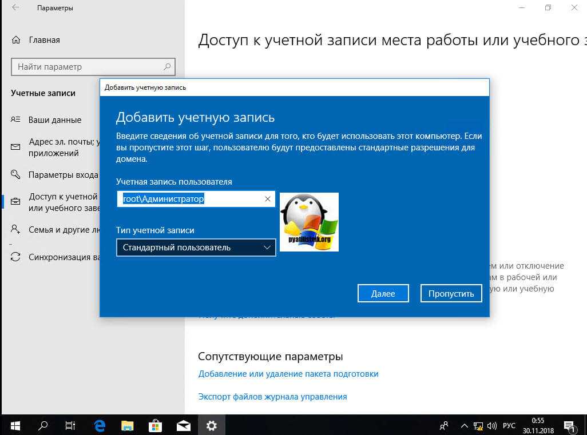The image size is (587, 435).
Task: Click the family person-plus icon
Action: [15, 229]
